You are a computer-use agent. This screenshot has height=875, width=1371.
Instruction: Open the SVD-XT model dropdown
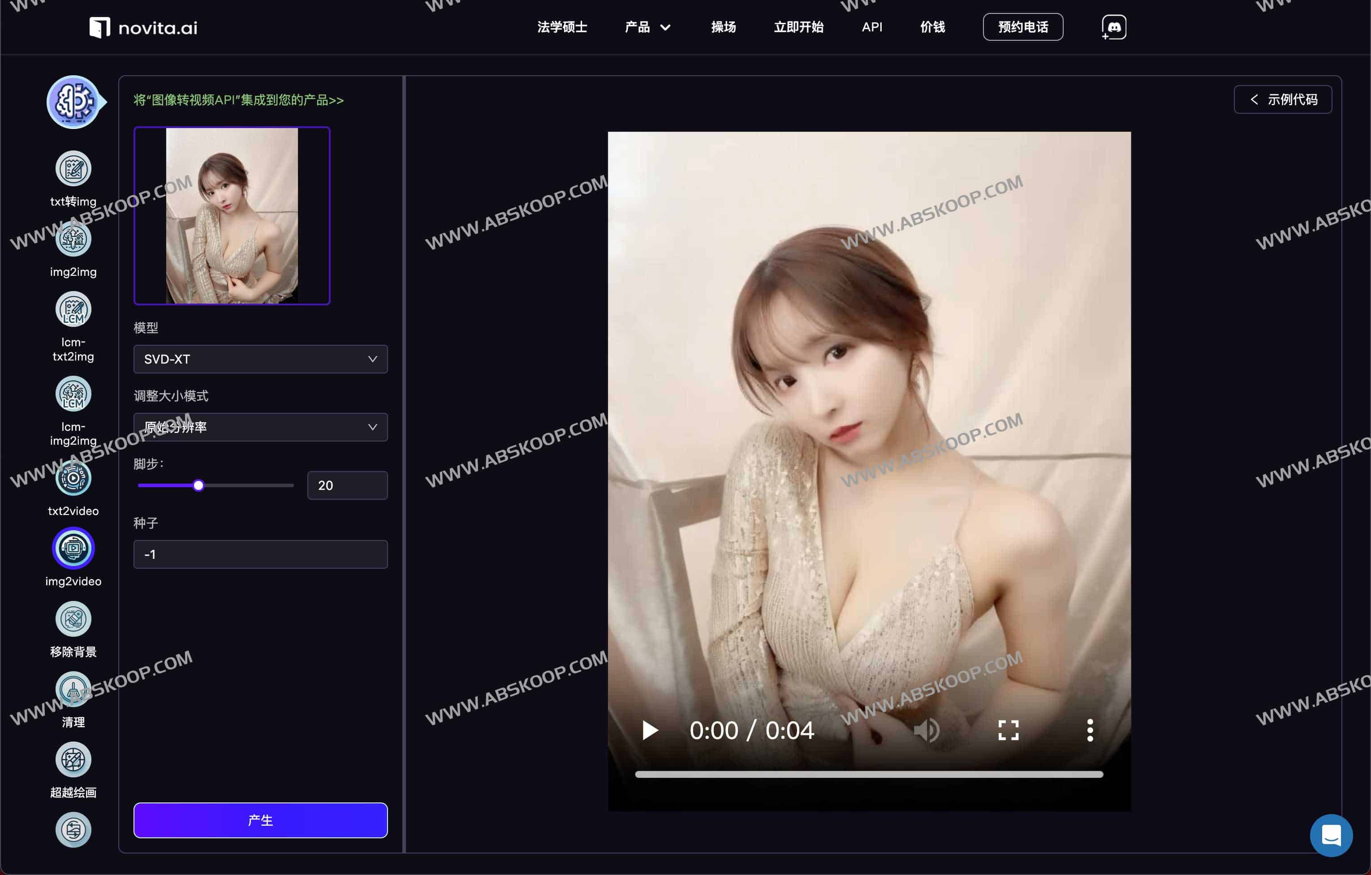click(260, 359)
